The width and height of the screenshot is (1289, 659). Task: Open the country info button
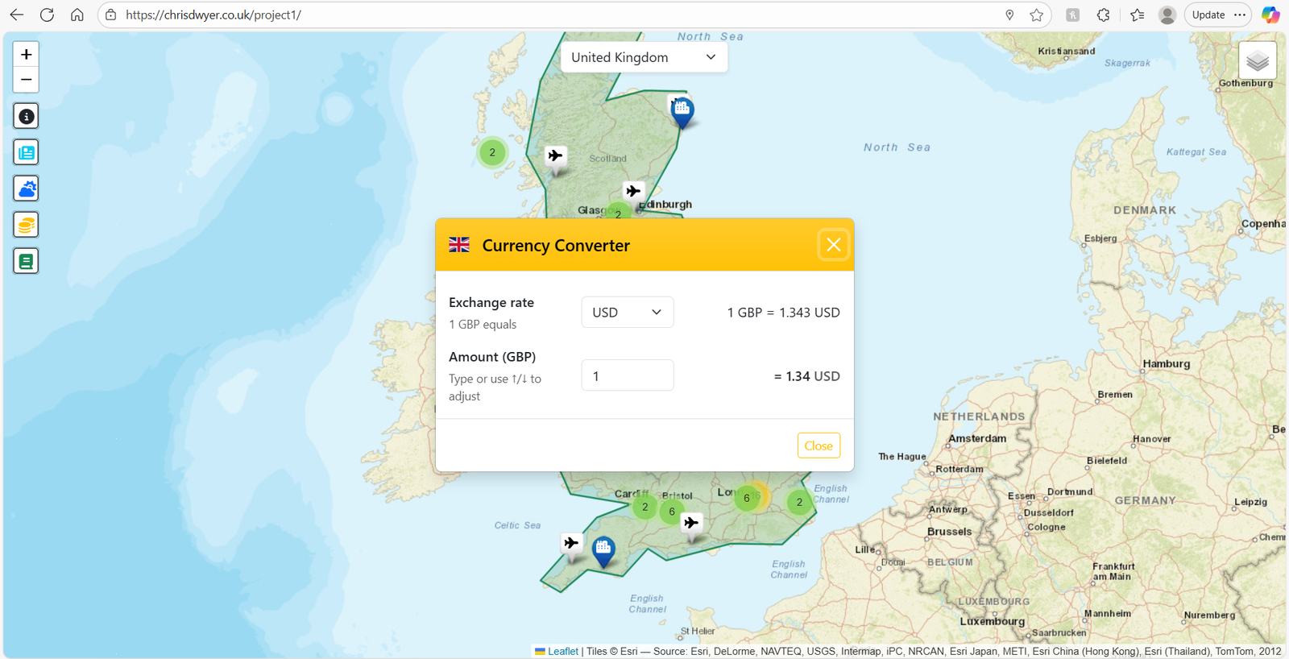[26, 117]
